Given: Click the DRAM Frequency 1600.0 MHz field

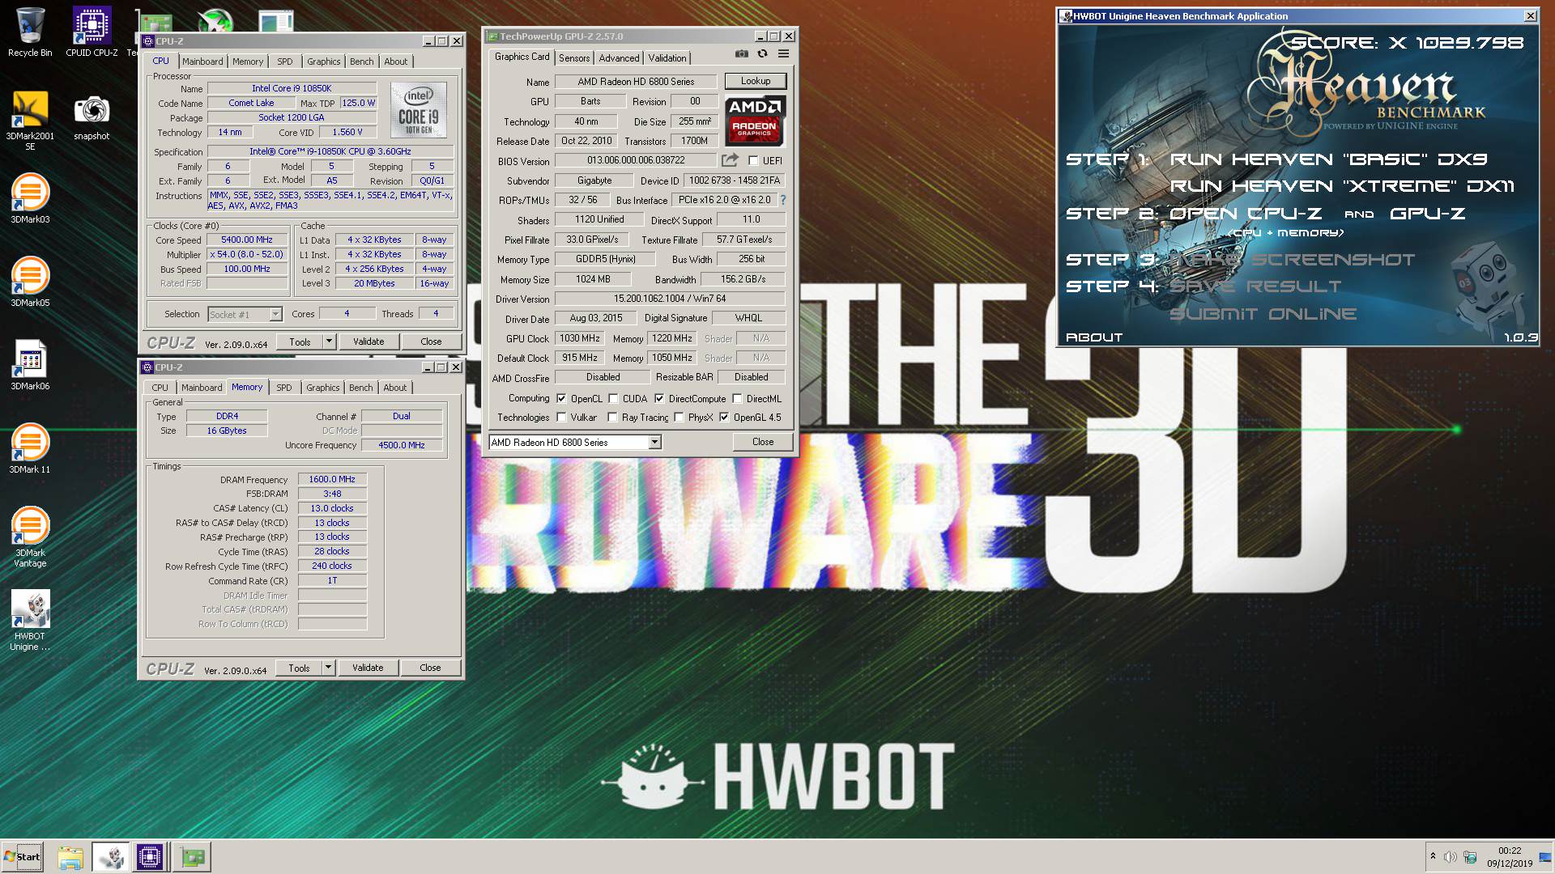Looking at the screenshot, I should (332, 480).
